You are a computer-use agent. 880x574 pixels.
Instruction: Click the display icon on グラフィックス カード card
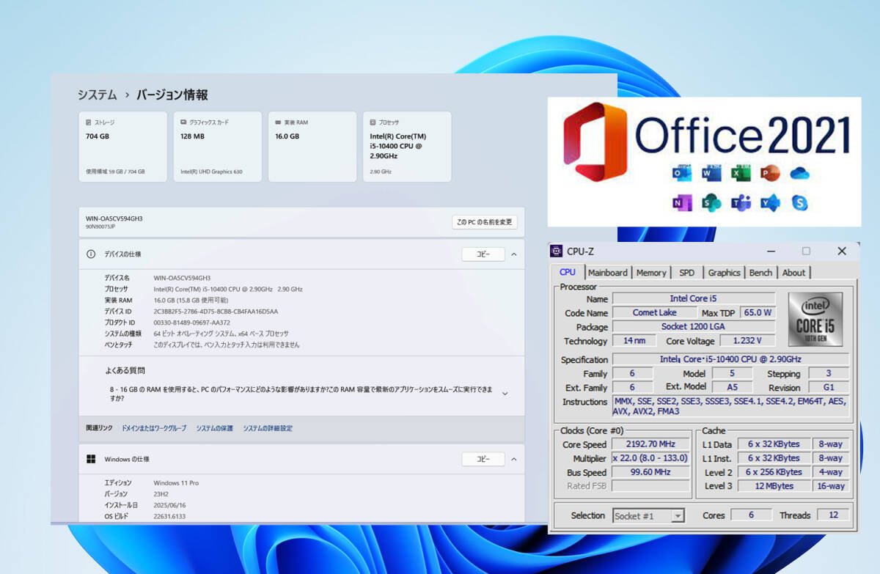[x=183, y=122]
